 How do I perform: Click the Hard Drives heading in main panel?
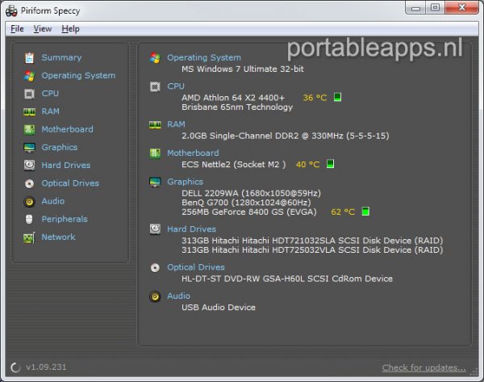[190, 229]
